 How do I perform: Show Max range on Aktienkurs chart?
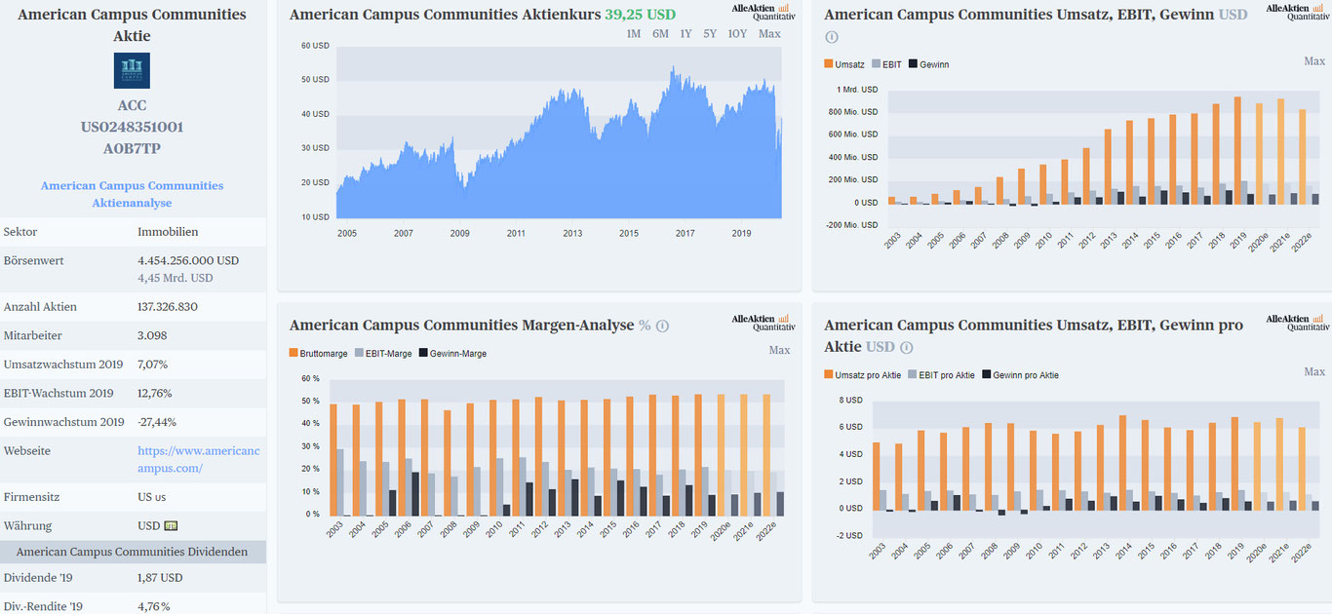click(x=769, y=34)
